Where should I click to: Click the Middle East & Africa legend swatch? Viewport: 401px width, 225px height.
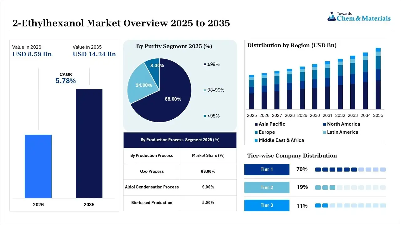tap(256, 141)
